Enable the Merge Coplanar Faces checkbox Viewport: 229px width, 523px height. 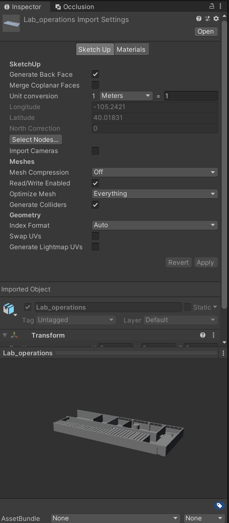96,85
